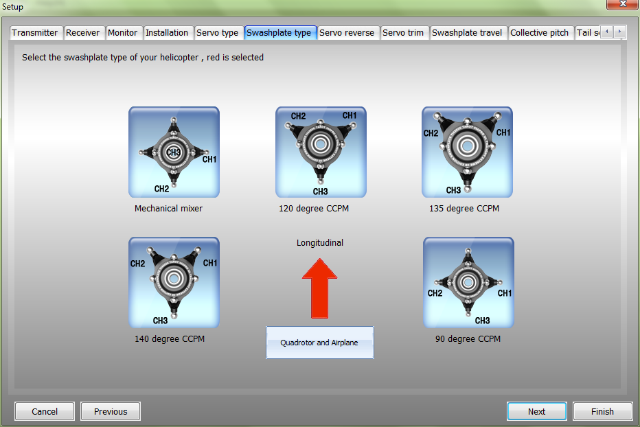Screen dimensions: 640x427
Task: Switch to the Collective pitch tab
Action: pos(540,33)
